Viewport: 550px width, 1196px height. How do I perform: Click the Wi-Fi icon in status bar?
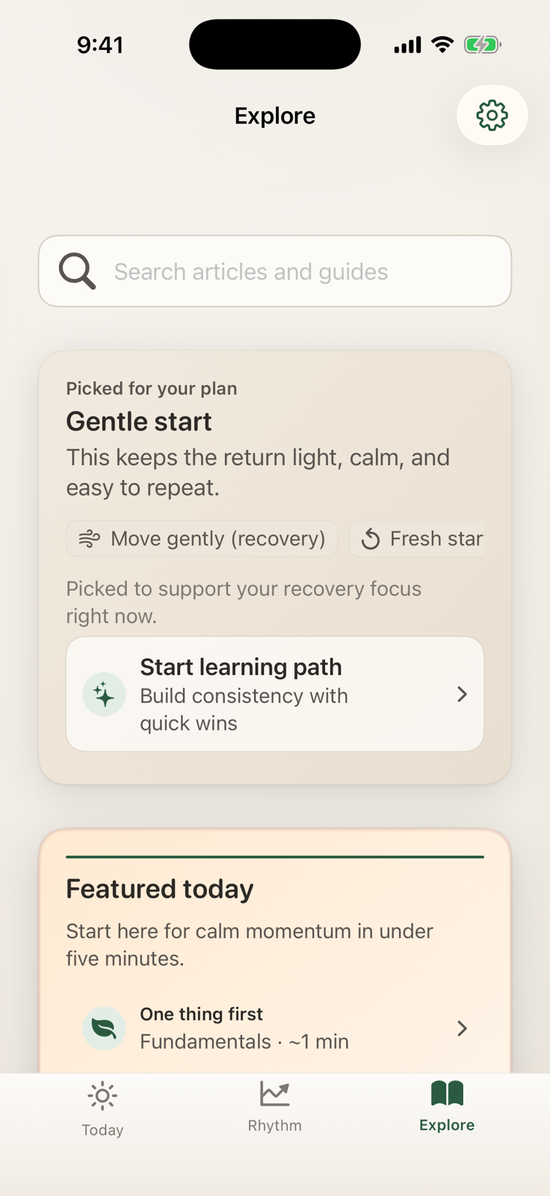pyautogui.click(x=442, y=44)
